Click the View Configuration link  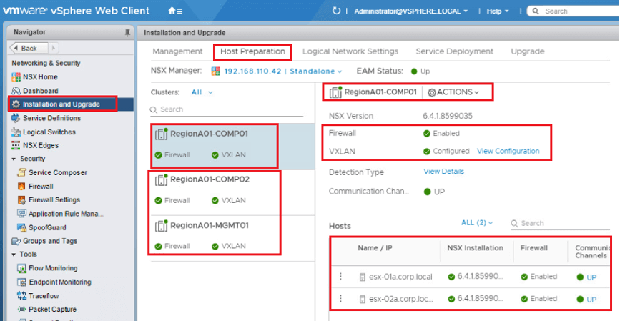[x=508, y=151]
